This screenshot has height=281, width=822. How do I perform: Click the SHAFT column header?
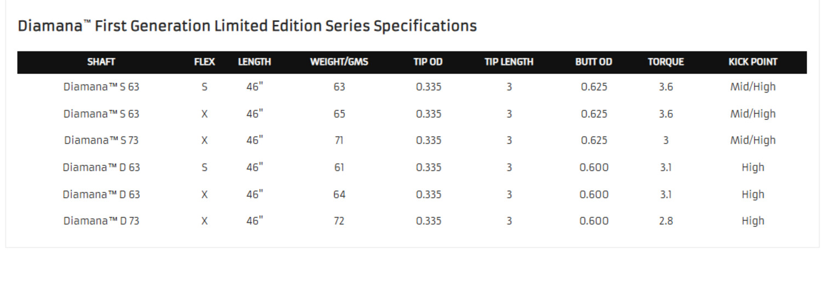(101, 62)
